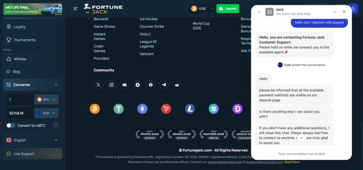Click the Best Promo 2026 award badge
The height and width of the screenshot is (170, 363).
[x=150, y=135]
